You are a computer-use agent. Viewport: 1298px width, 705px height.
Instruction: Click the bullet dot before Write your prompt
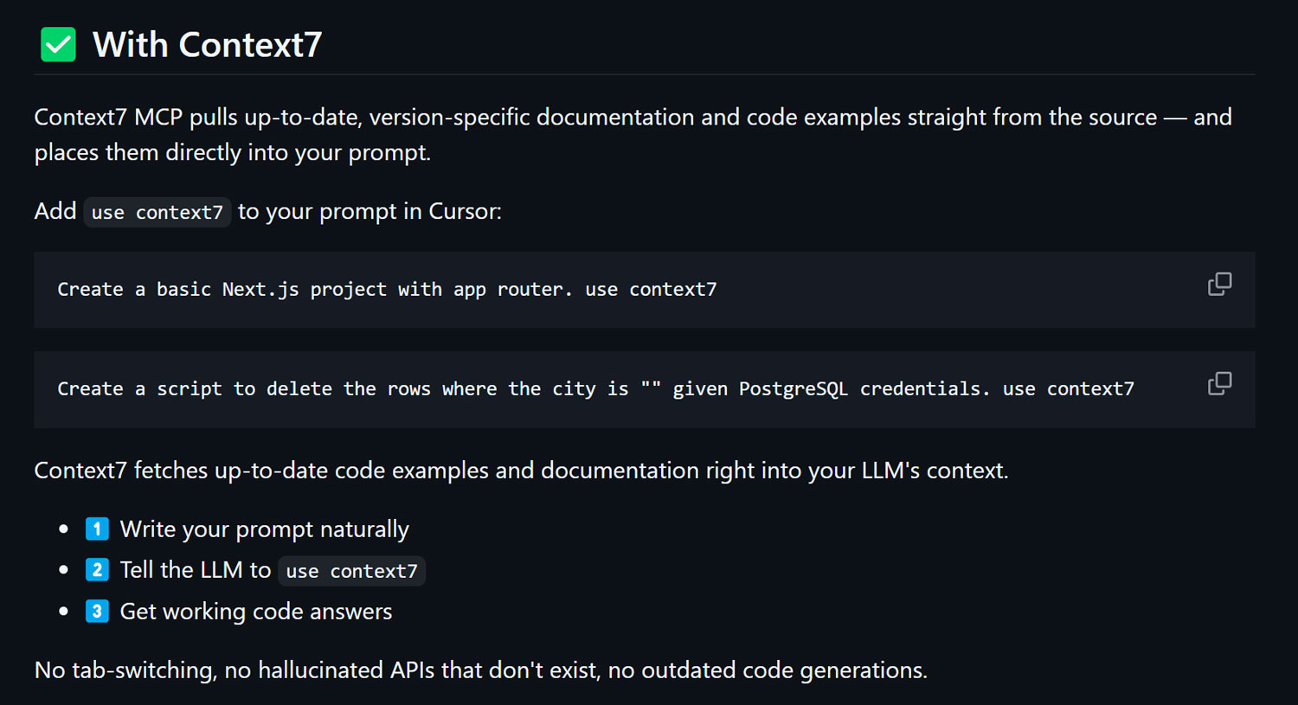click(x=63, y=529)
